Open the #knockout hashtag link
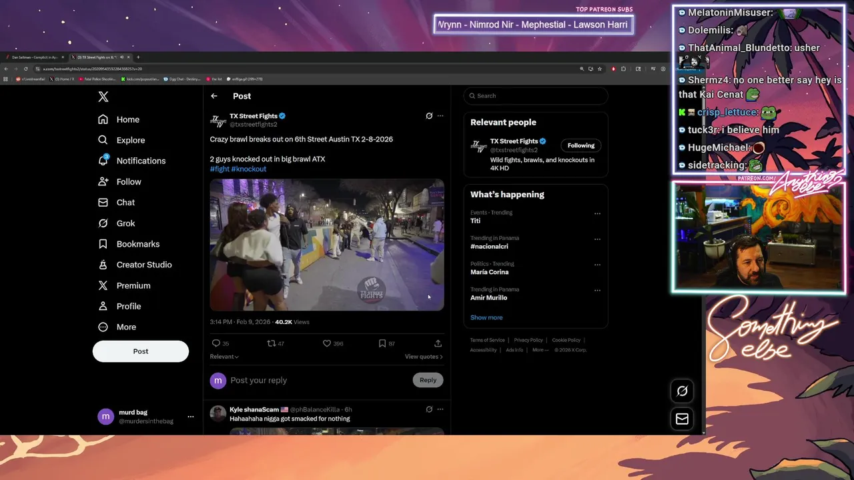Image resolution: width=854 pixels, height=480 pixels. tap(249, 169)
